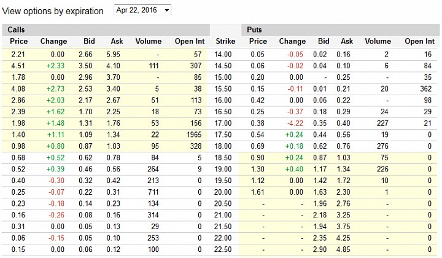Click the Puts Change column header
Image resolution: width=442 pixels, height=258 pixels.
[x=292, y=41]
